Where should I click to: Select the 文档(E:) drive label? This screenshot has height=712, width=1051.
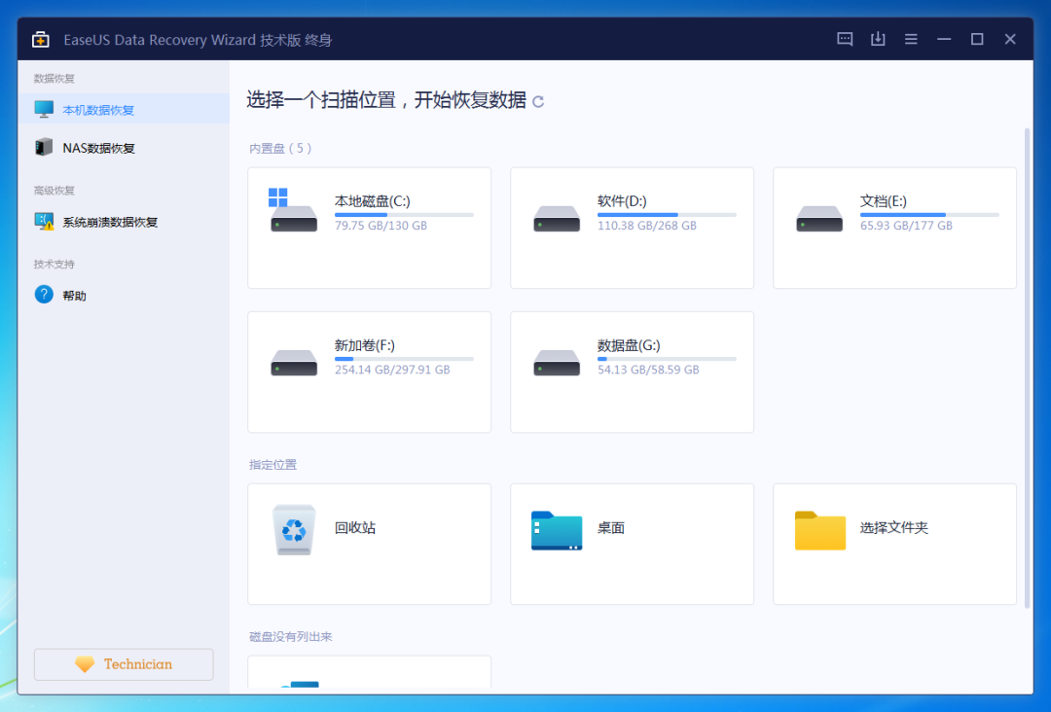click(x=884, y=201)
